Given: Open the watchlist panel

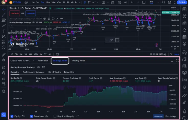Looking at the screenshot, I should point(184,9).
